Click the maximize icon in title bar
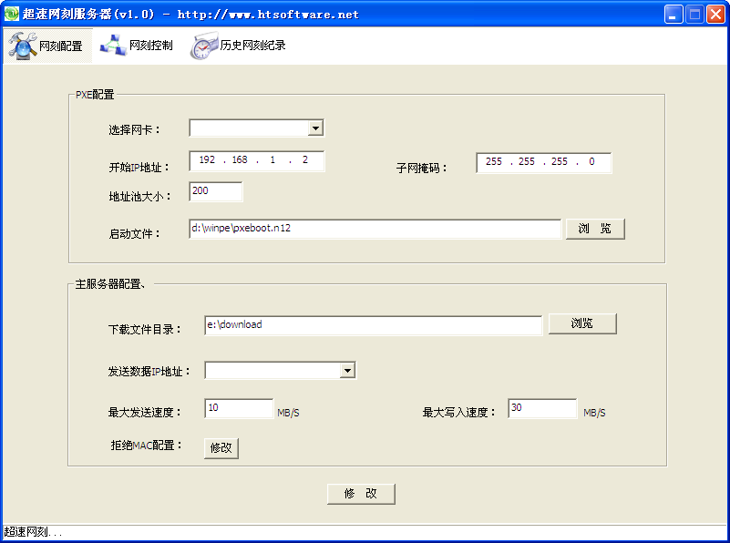Image resolution: width=730 pixels, height=543 pixels. pos(694,13)
